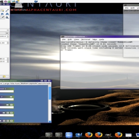Click the 'Loaded theme' output line in terminal

coord(88,44)
